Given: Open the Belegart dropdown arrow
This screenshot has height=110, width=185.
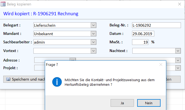Looking at the screenshot, I should click(93, 25).
